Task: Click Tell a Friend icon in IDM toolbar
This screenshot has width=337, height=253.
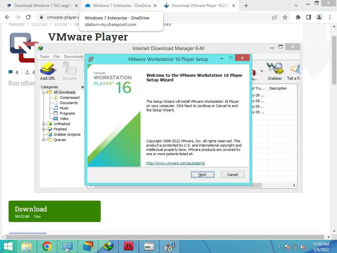Action: coord(294,71)
